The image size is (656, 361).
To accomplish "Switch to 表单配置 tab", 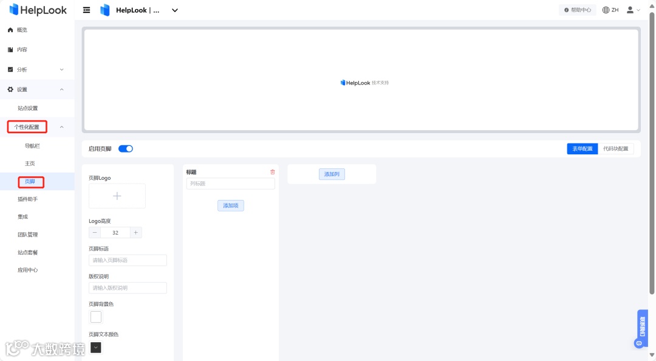I will coord(583,149).
